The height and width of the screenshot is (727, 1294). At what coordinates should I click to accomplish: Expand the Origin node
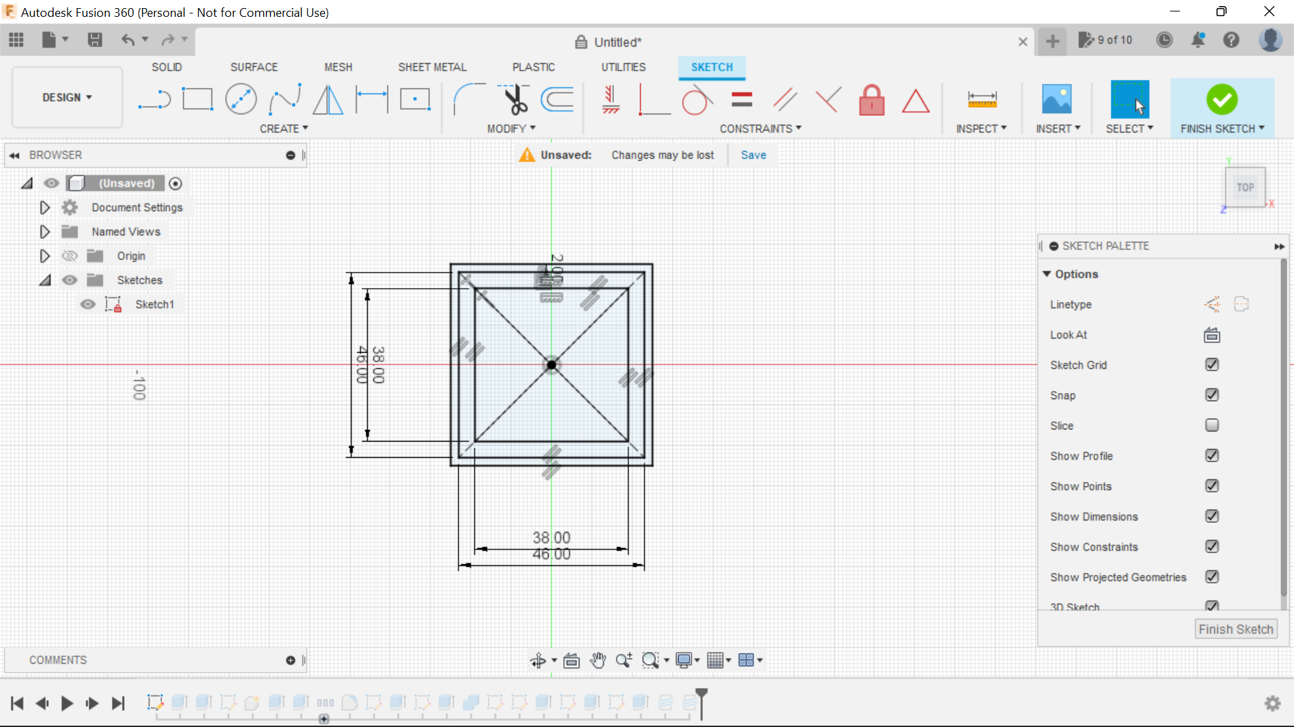coord(44,256)
